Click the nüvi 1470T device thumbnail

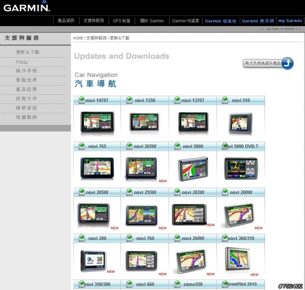pos(97,122)
